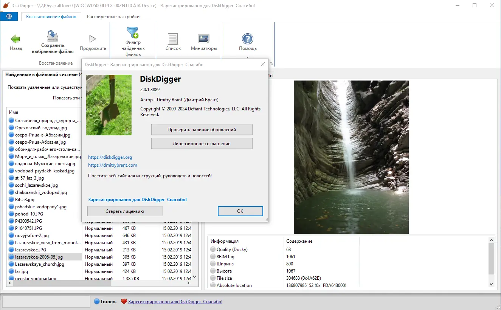501x310 pixels.
Task: Click the up arrow of info panel scrollbar
Action: point(492,240)
